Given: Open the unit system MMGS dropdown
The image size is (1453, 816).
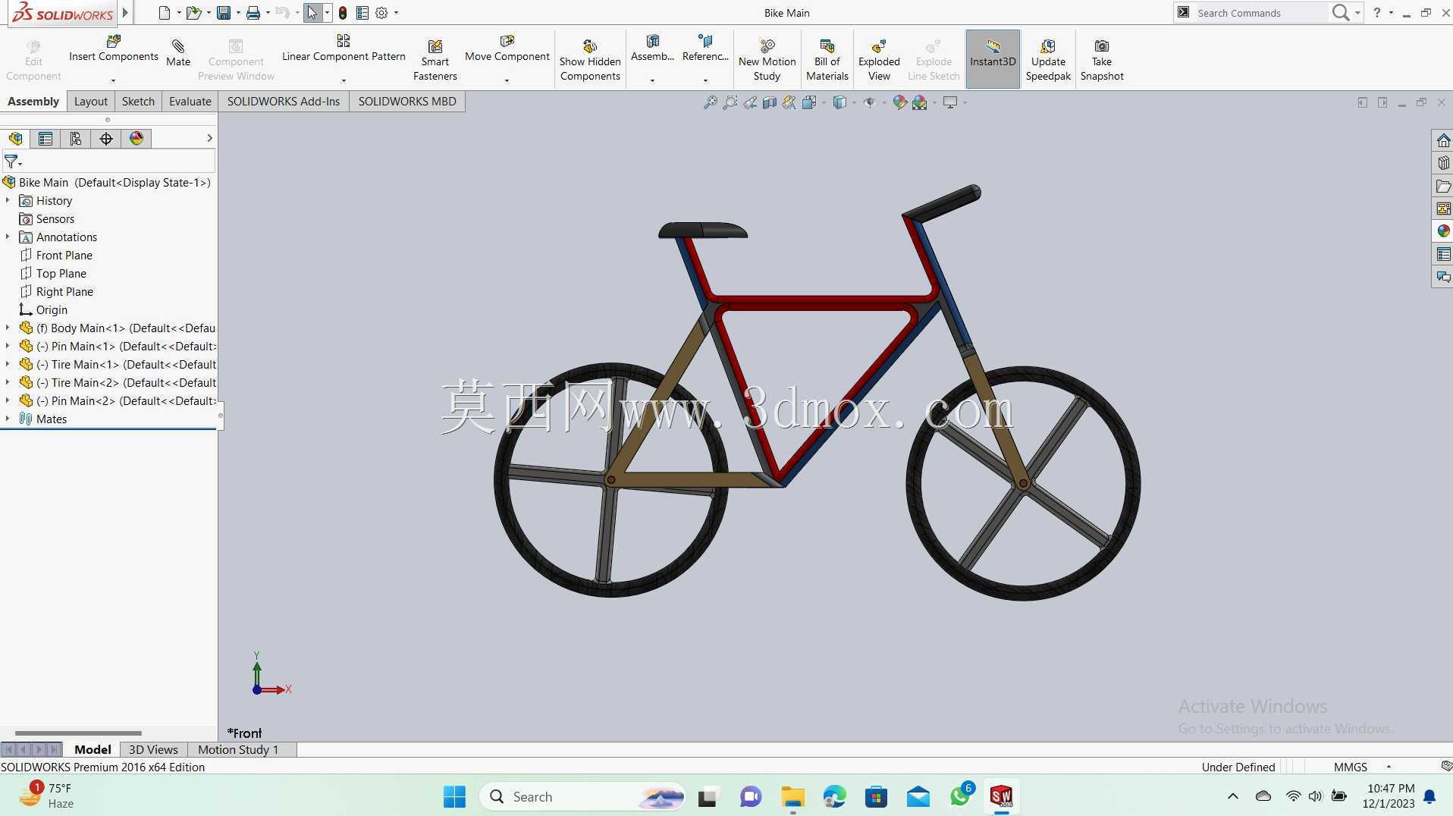Looking at the screenshot, I should [1389, 767].
